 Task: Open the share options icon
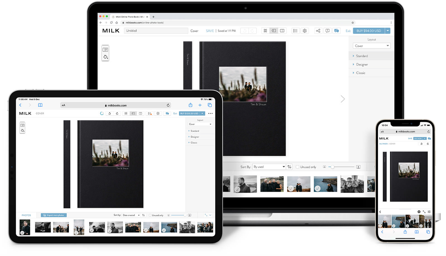tap(318, 31)
